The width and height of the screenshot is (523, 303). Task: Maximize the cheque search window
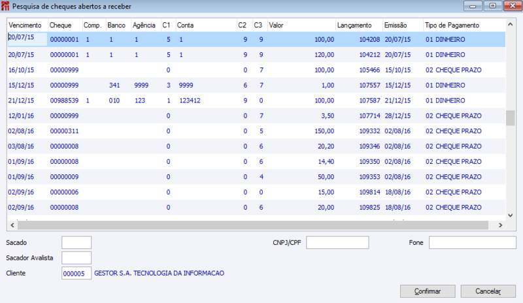point(492,6)
